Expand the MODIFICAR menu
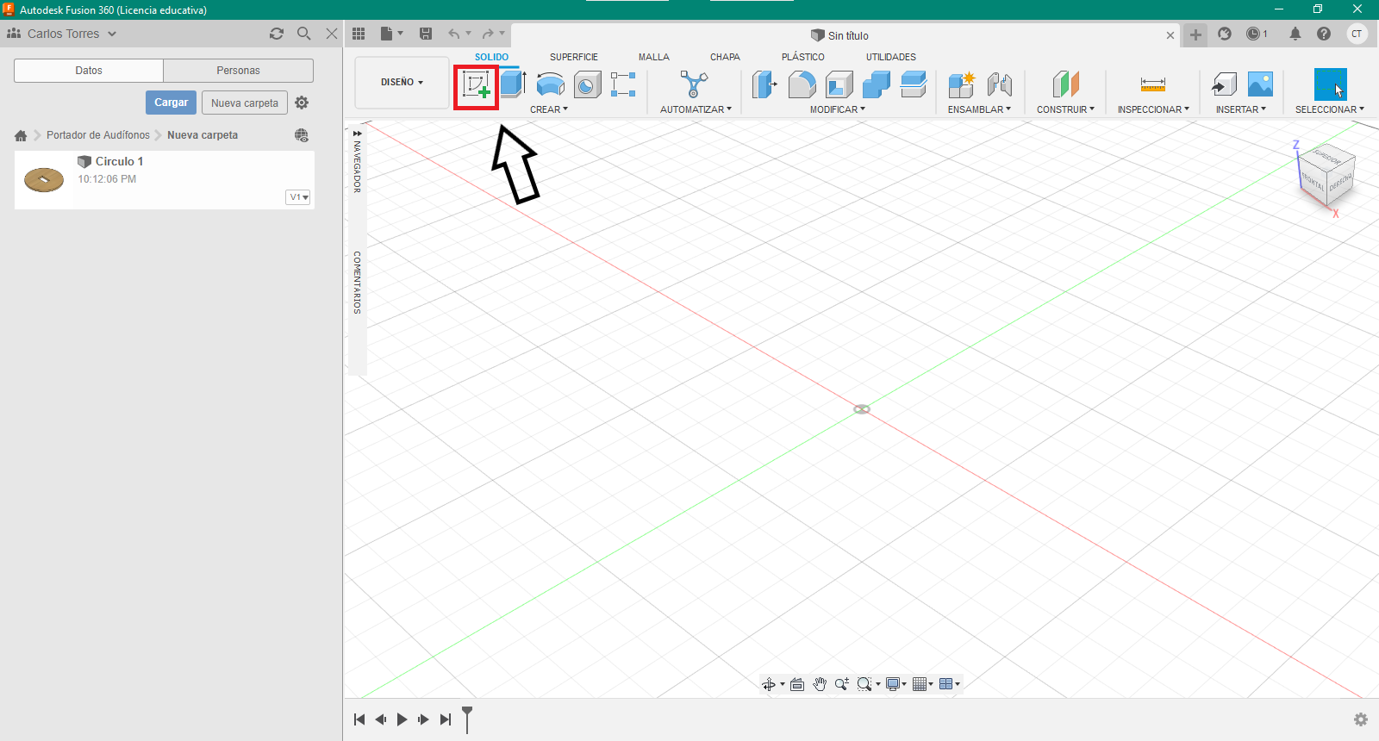Viewport: 1379px width, 741px height. tap(838, 109)
